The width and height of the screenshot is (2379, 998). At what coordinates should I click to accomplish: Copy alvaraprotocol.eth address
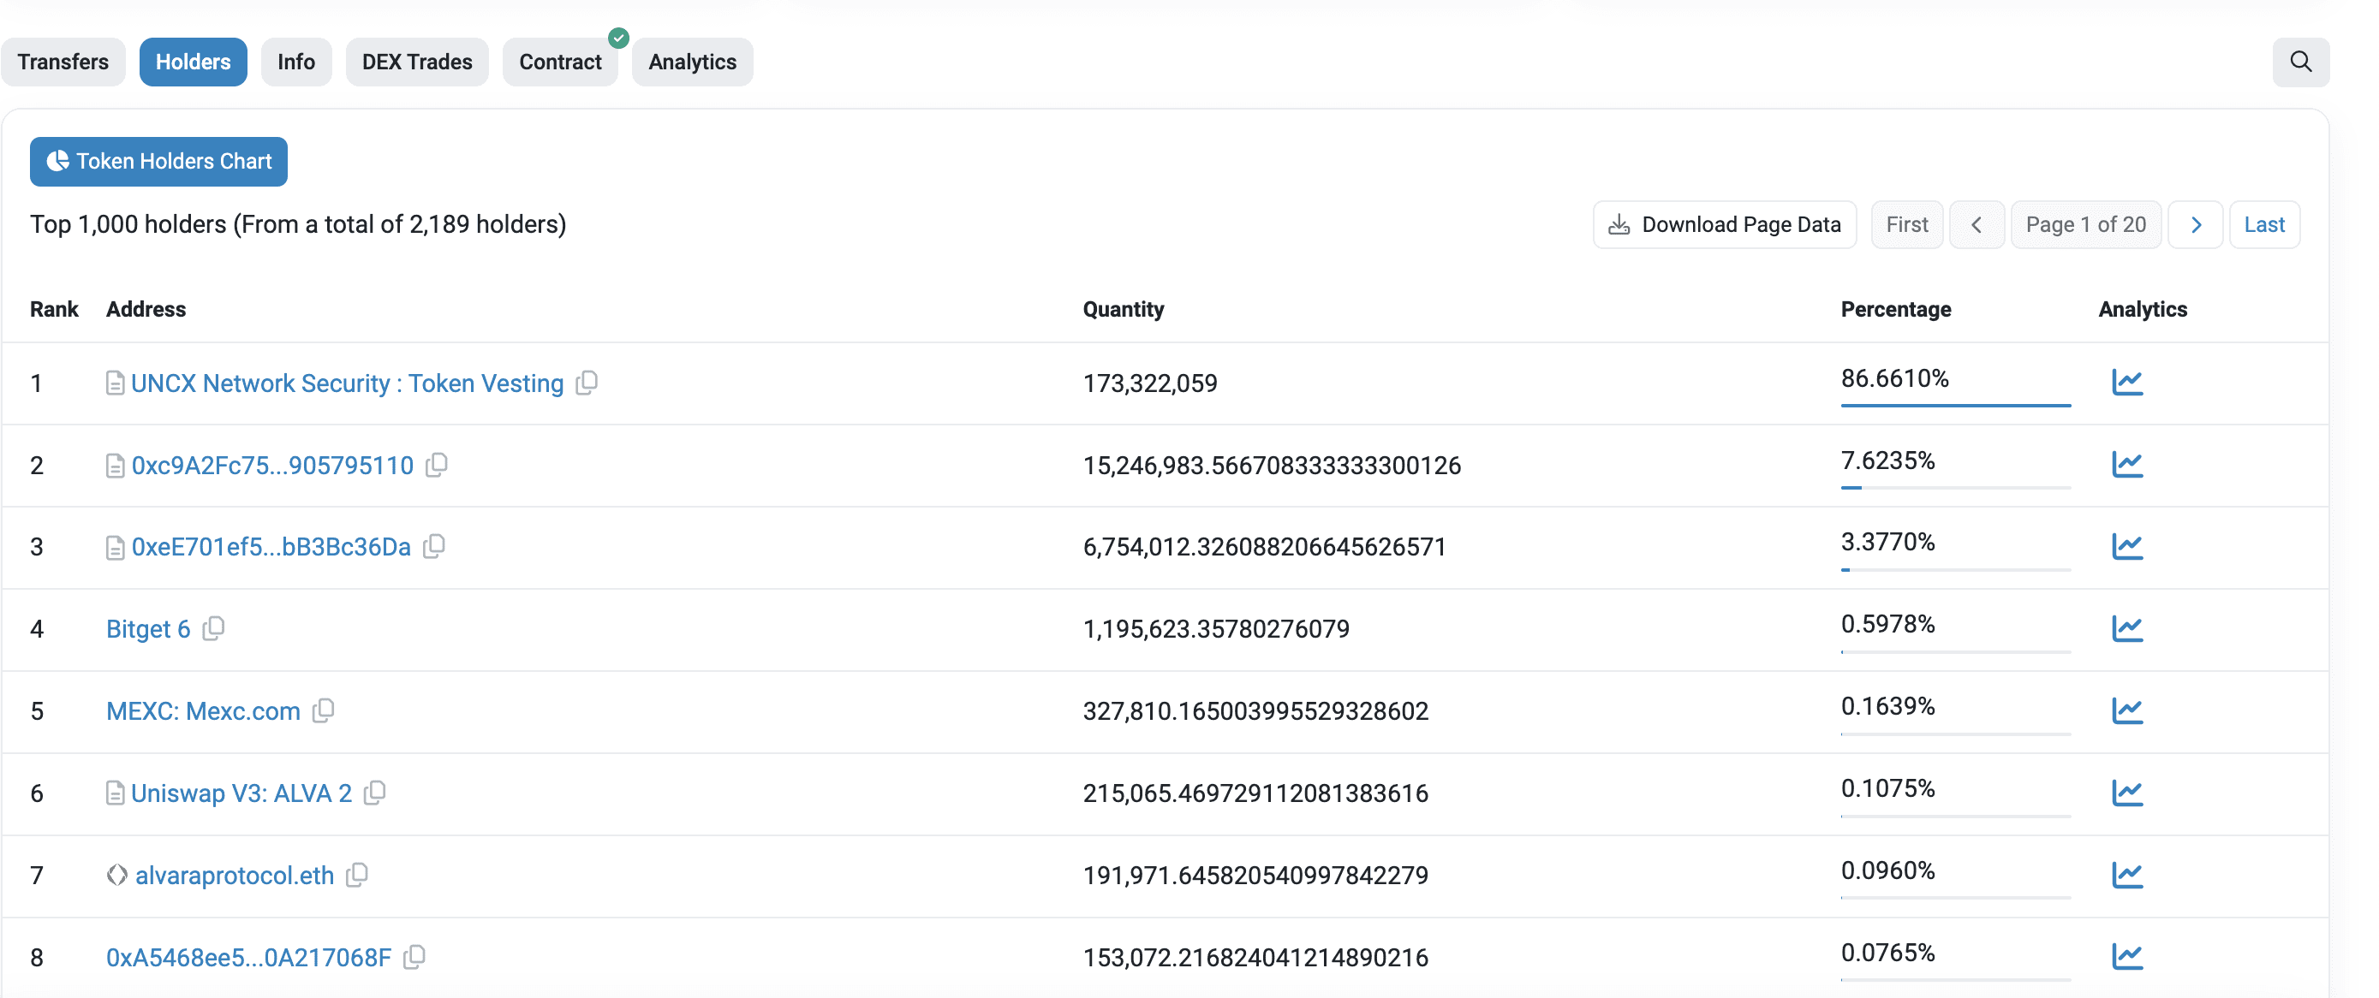(x=357, y=874)
